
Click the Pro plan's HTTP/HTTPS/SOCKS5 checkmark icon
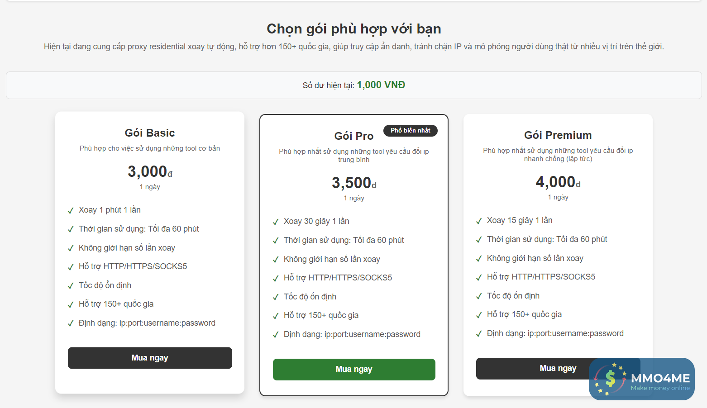(276, 278)
